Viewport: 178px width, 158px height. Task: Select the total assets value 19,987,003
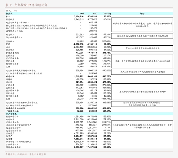coord(92,136)
